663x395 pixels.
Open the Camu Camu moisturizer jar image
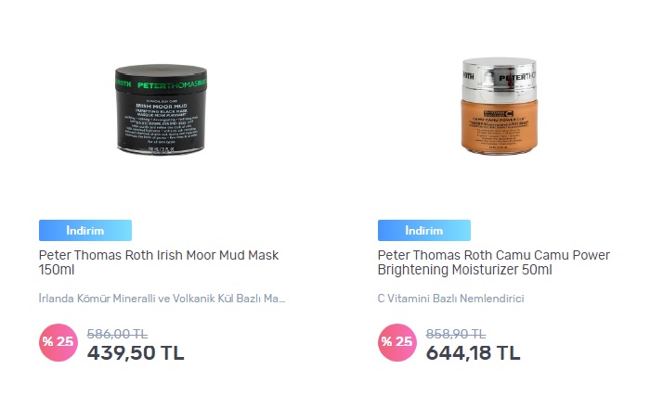500,106
